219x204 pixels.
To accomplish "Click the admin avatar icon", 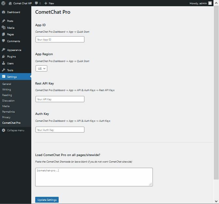I will (x=210, y=3).
